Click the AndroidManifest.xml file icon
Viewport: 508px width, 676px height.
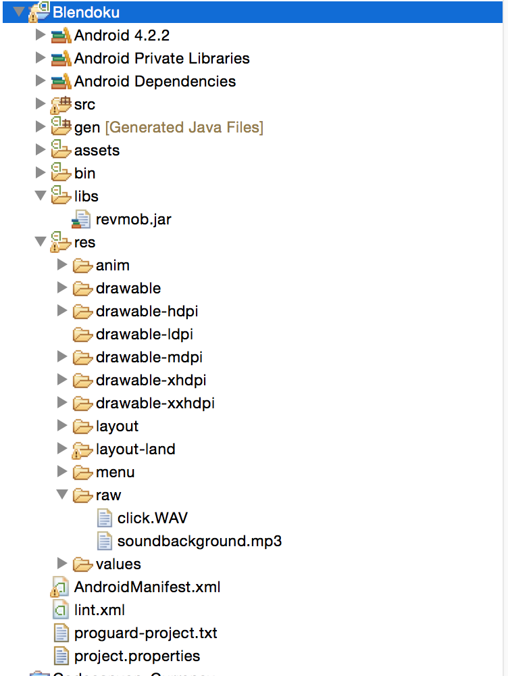coord(61,587)
